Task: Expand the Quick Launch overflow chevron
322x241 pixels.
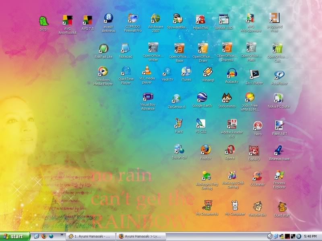Action: (x=62, y=234)
